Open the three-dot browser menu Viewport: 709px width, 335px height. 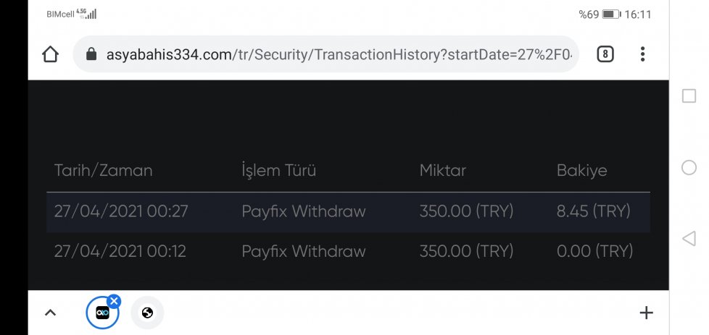tap(642, 54)
